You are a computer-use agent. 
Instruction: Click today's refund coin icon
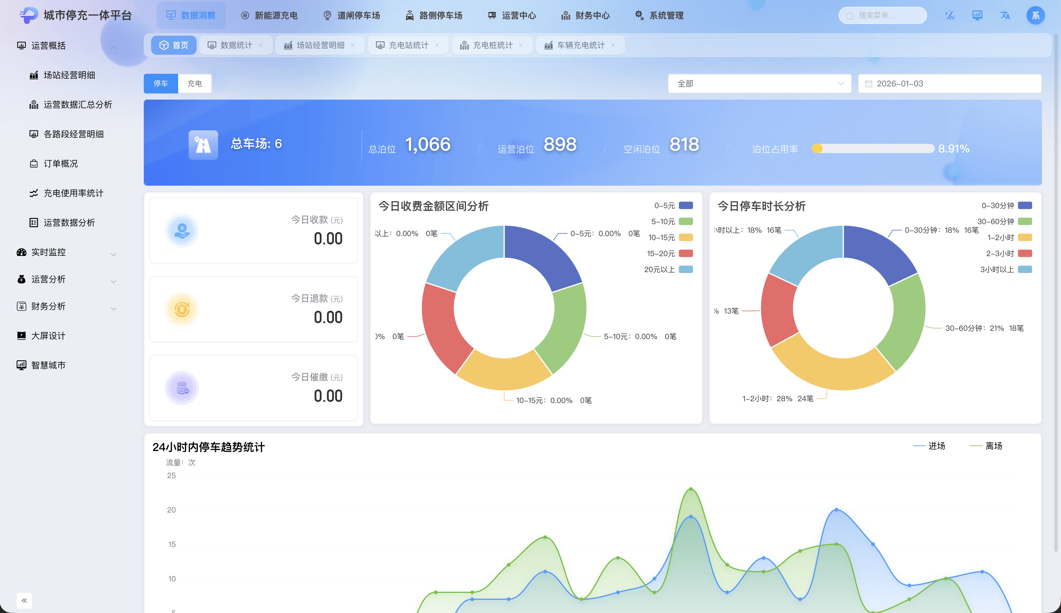182,310
